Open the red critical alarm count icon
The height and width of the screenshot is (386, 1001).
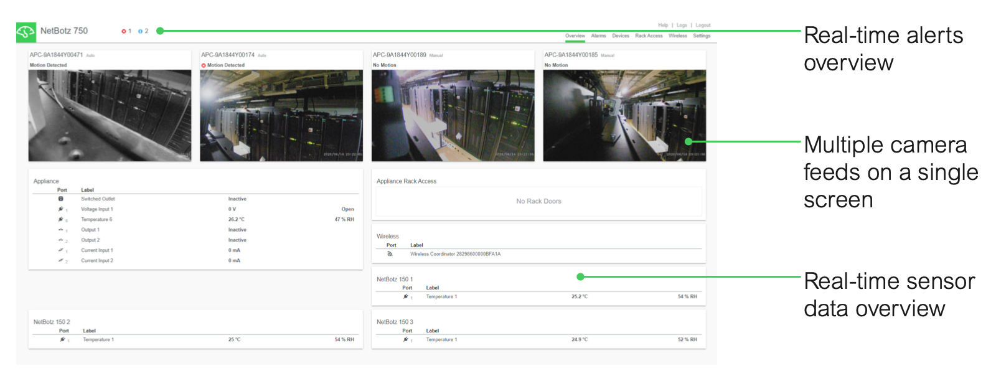pos(124,31)
